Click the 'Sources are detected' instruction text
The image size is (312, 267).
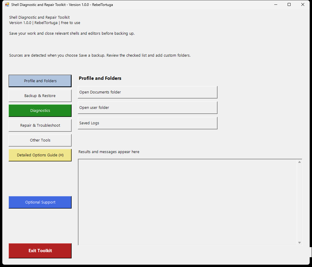tap(100, 55)
